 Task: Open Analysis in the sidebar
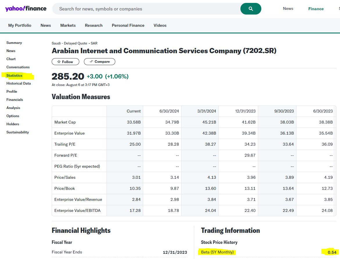click(x=13, y=108)
